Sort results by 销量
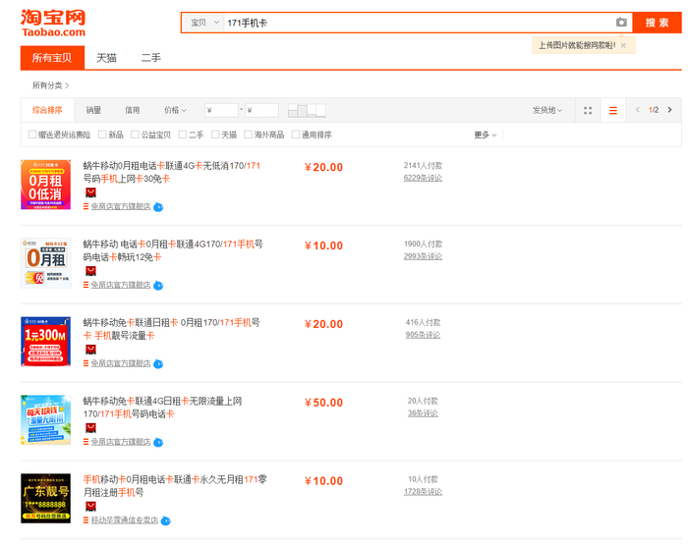This screenshot has width=688, height=546. click(93, 110)
